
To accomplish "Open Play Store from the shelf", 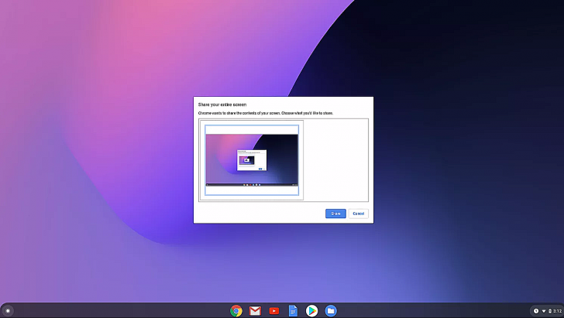I will point(312,311).
